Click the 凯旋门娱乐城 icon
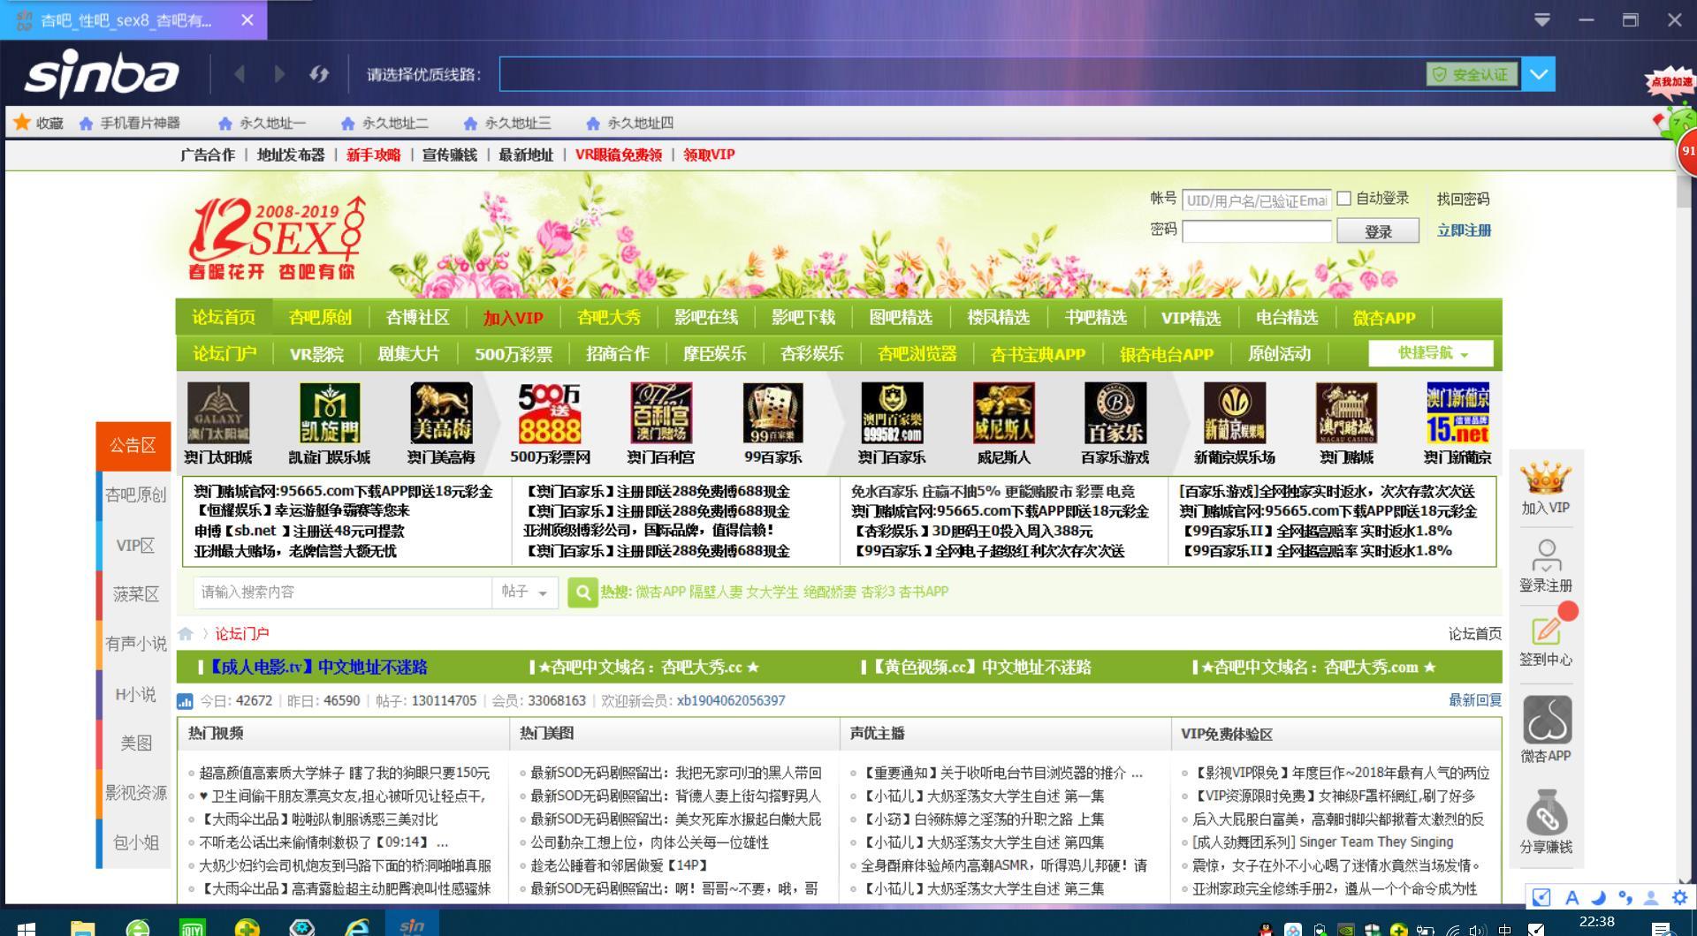This screenshot has width=1697, height=936. coord(330,413)
